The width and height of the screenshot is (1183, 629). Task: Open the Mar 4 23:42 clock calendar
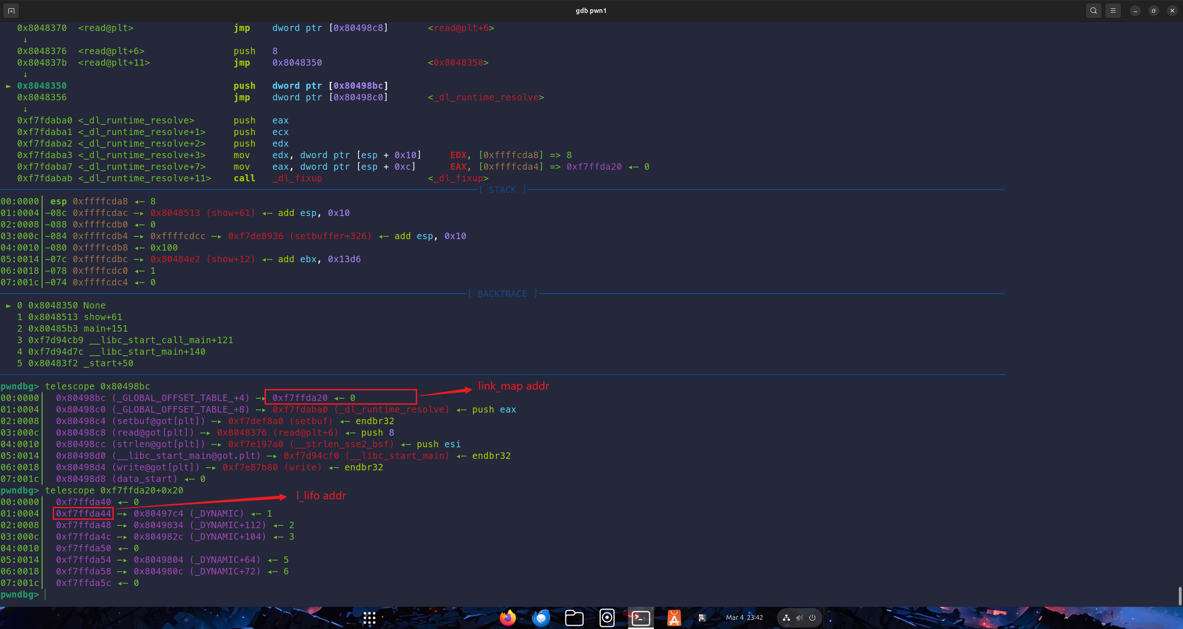pyautogui.click(x=744, y=617)
